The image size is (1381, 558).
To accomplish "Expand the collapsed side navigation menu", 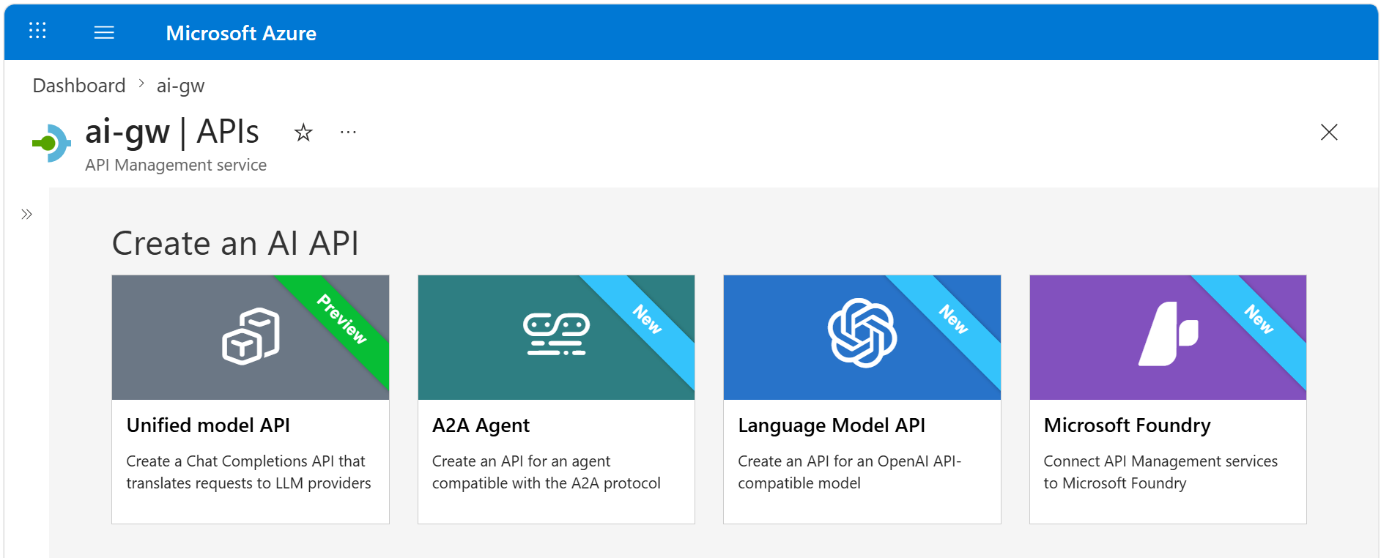I will point(27,215).
